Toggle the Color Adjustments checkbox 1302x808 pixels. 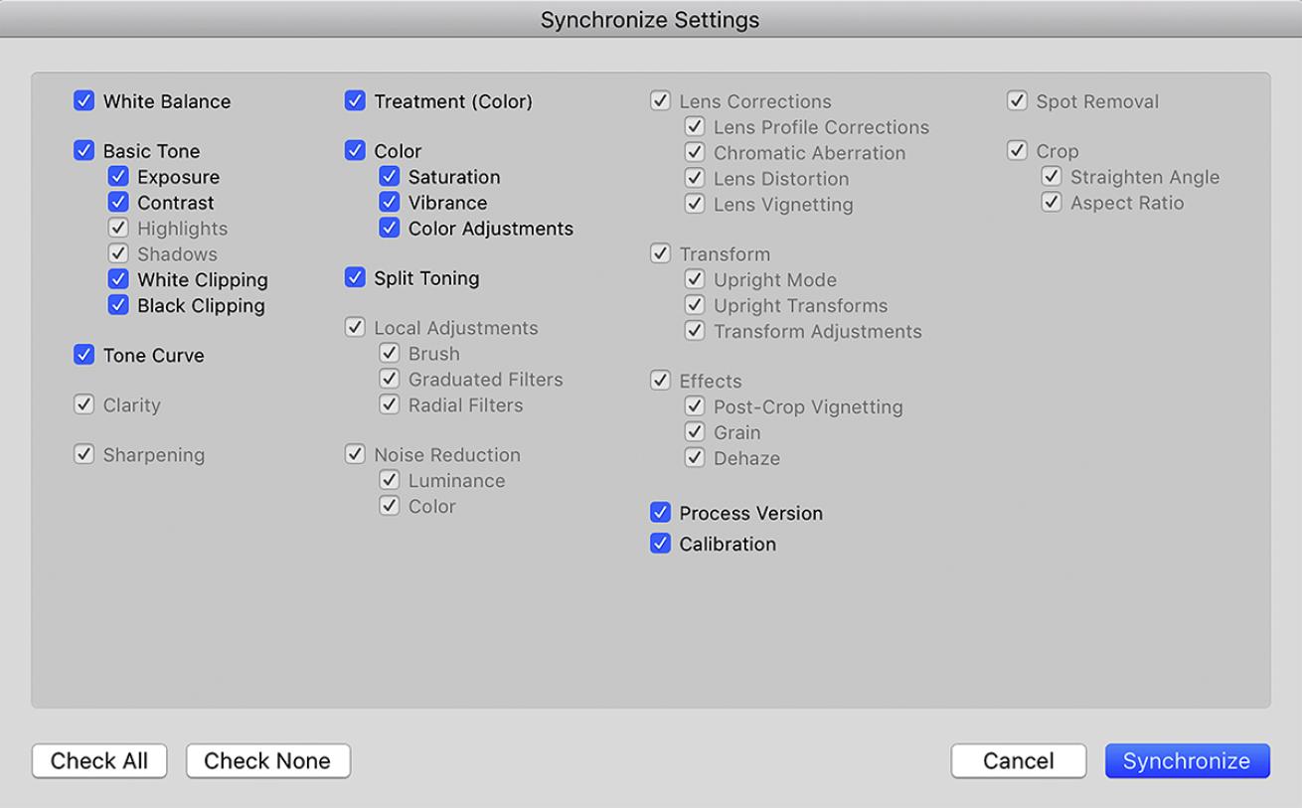coord(390,229)
